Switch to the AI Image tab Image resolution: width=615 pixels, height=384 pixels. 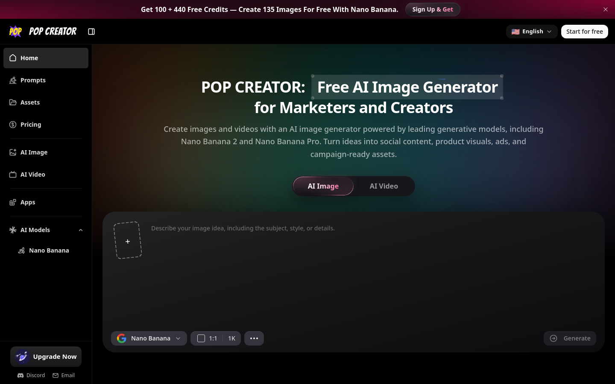pyautogui.click(x=323, y=186)
